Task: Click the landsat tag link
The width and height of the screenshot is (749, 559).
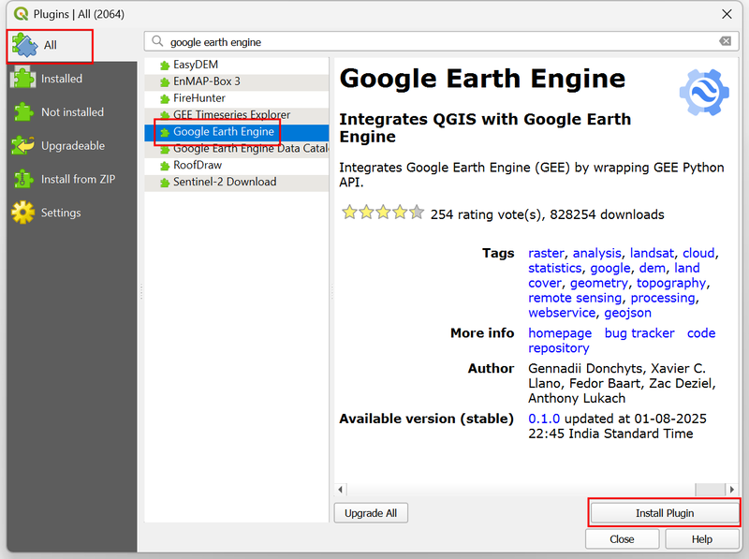Action: [x=652, y=253]
